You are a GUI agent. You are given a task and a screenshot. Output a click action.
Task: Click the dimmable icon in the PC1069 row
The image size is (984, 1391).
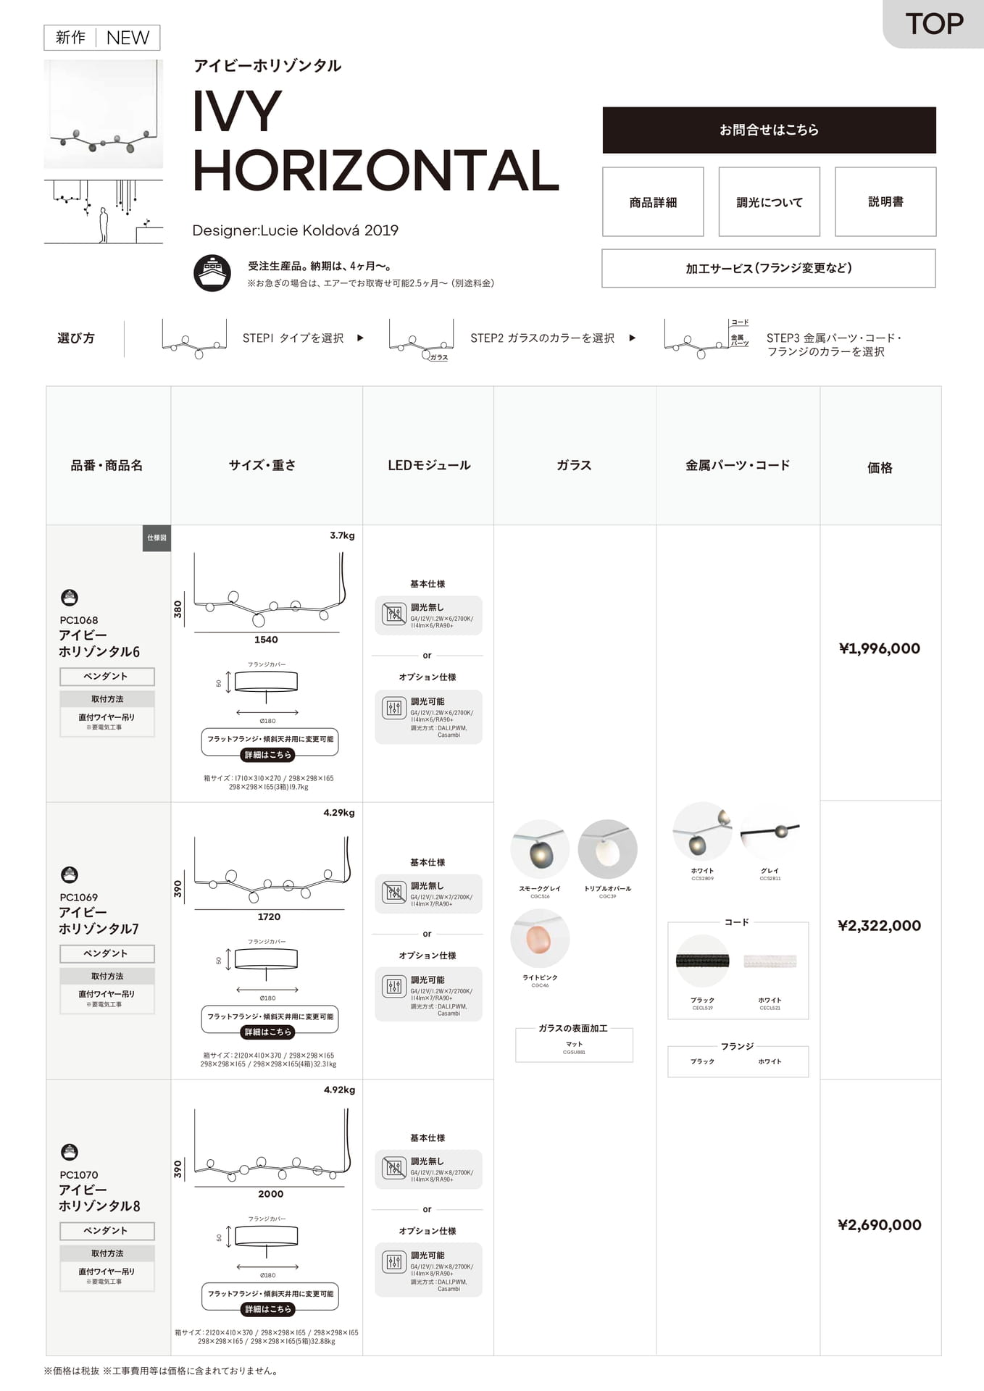pos(394,986)
